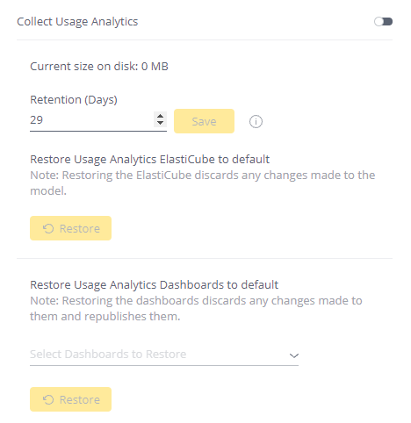Click the 'Collect Usage Analytics' label
Screen dimensions: 411x423
click(77, 22)
